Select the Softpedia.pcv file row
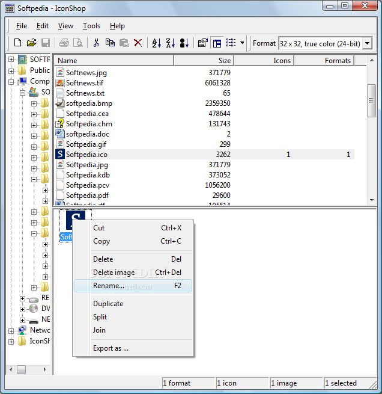 point(204,185)
